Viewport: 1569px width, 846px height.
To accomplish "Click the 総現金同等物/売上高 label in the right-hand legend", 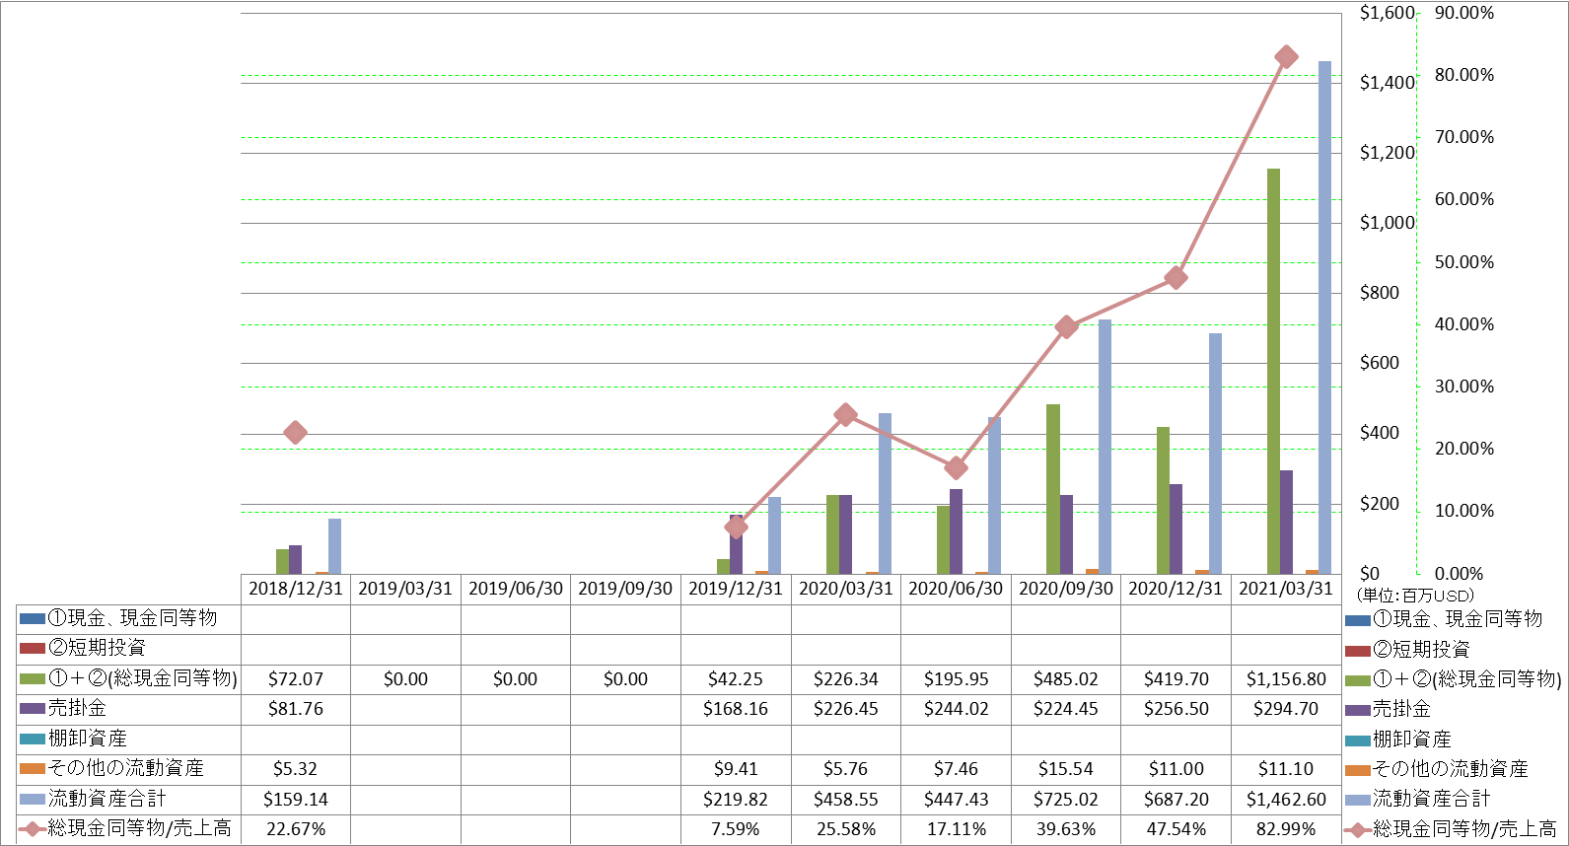I will [1464, 830].
